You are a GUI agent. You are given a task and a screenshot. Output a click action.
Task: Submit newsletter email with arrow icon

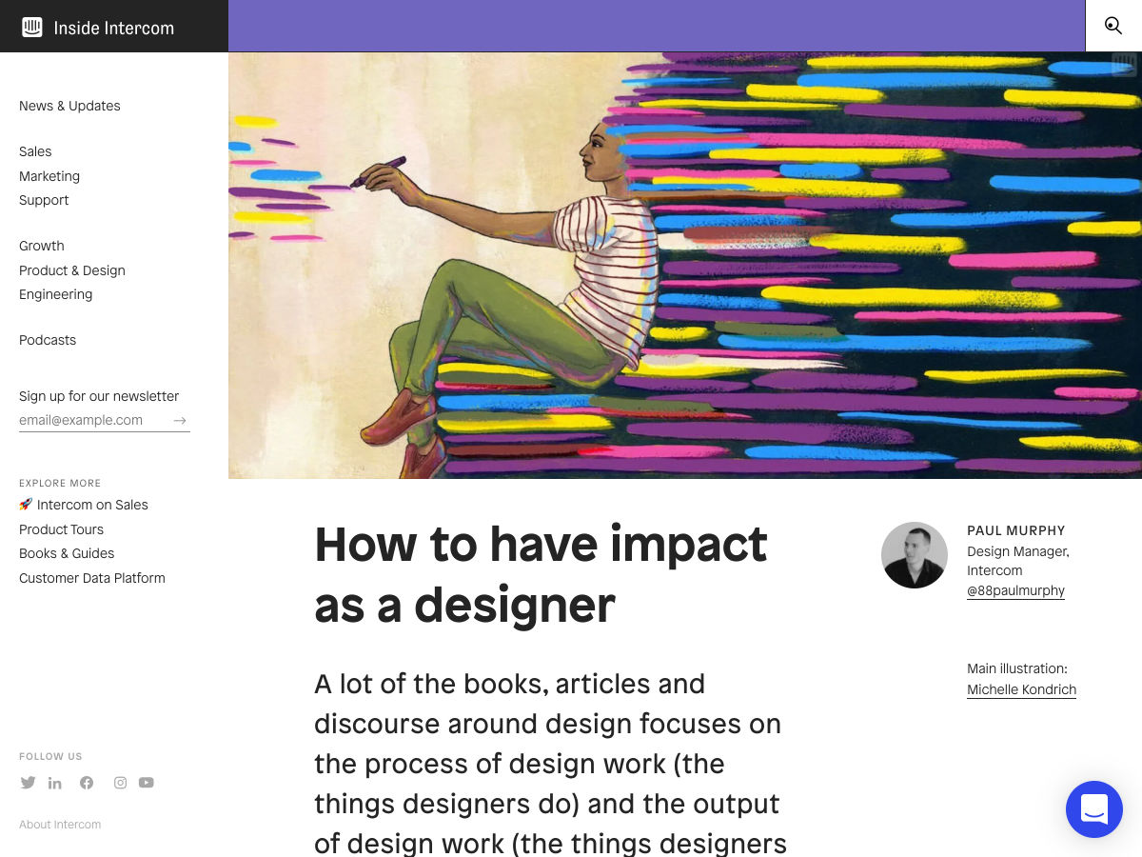click(x=180, y=420)
